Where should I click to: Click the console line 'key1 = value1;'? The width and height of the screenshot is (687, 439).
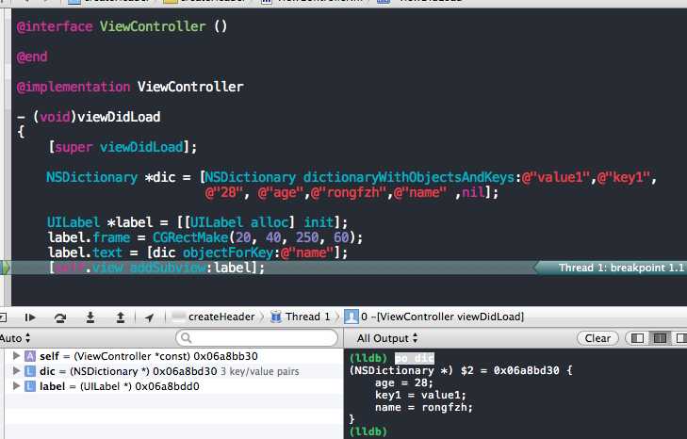click(420, 395)
